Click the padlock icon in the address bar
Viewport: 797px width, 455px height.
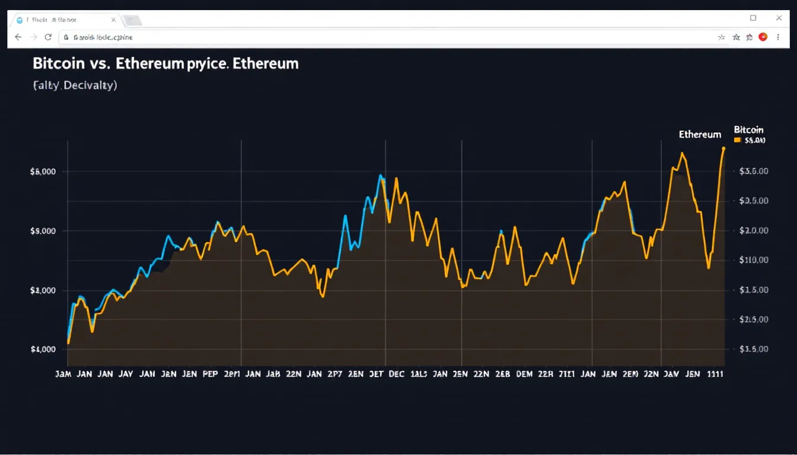(x=66, y=37)
